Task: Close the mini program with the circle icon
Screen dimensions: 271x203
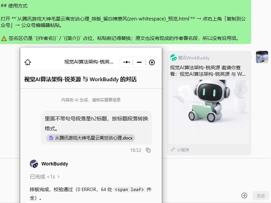Action: click(x=152, y=62)
